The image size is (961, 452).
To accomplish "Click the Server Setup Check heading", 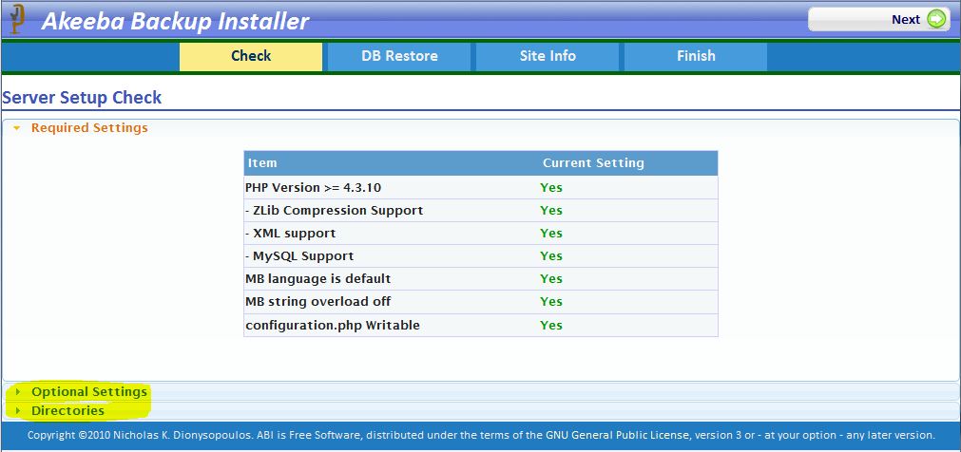I will pos(82,98).
